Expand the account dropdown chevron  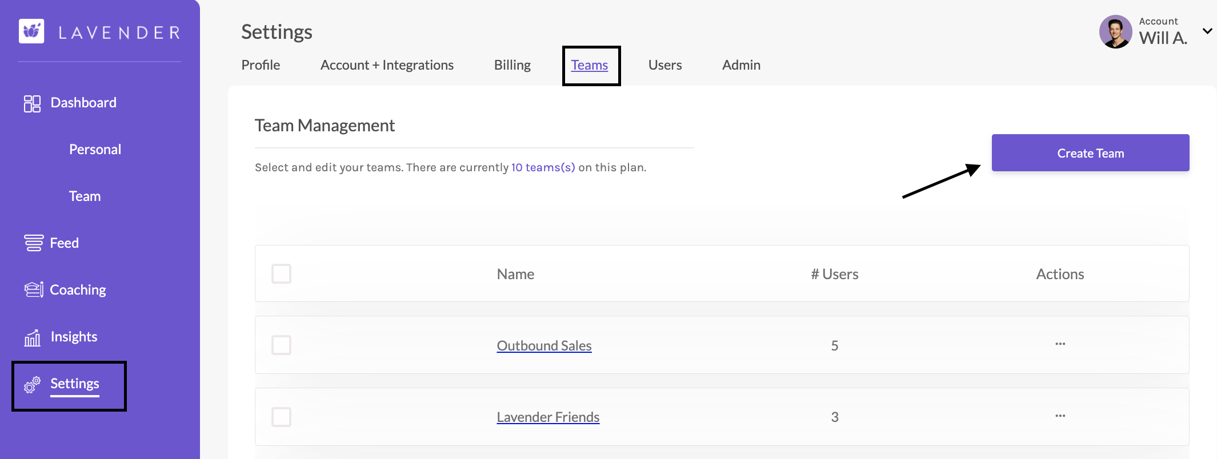(x=1207, y=31)
